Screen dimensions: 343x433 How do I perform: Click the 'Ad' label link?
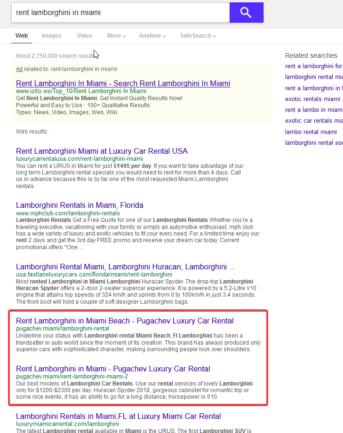click(x=19, y=69)
